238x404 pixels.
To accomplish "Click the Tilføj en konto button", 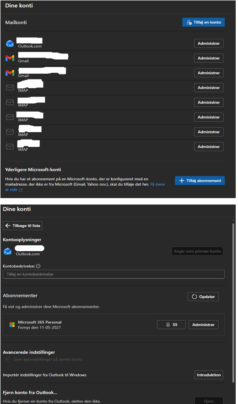I will coord(203,22).
